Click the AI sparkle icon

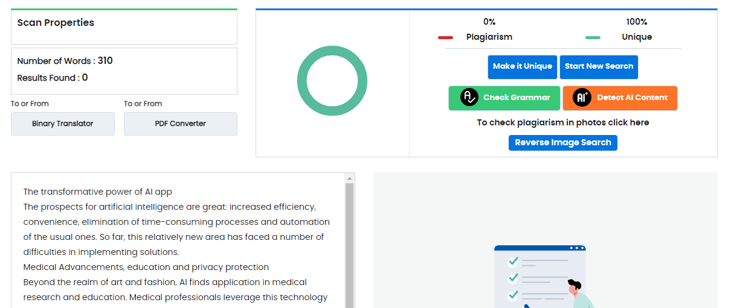pos(582,98)
